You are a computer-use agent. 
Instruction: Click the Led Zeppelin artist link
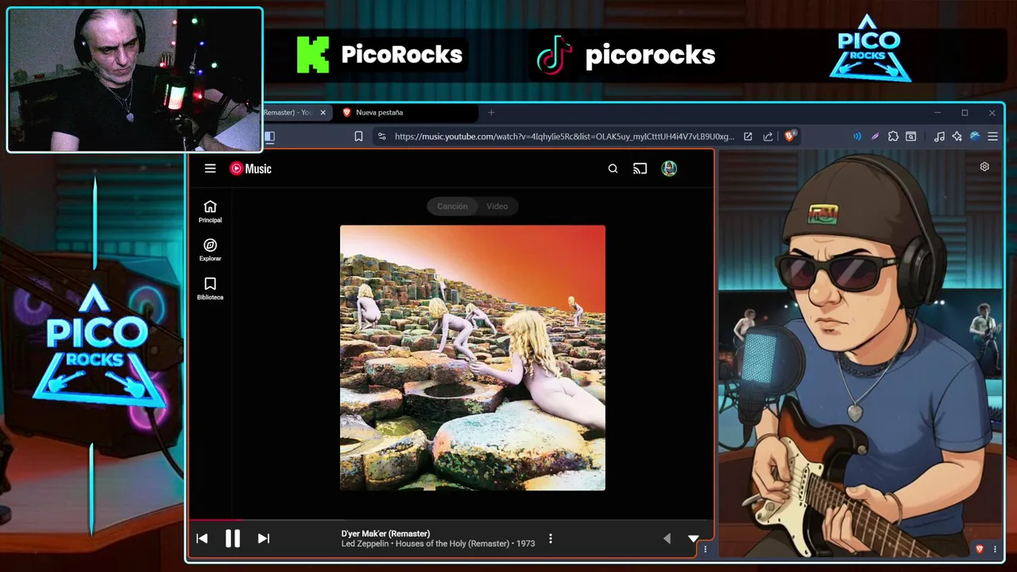(365, 543)
